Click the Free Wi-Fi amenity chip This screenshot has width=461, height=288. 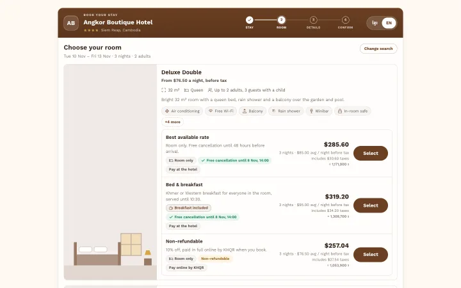coord(221,111)
